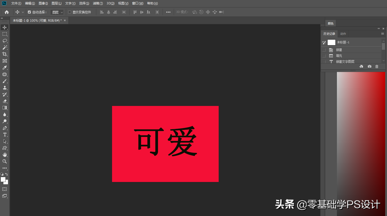Viewport: 387px width, 216px height.
Task: Set history brush source for 新建 state
Action: 324,50
